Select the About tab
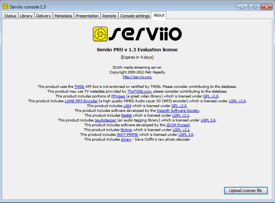 pos(159,15)
